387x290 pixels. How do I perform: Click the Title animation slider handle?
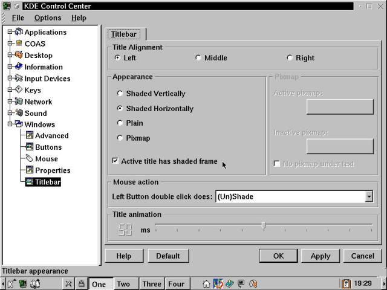264,226
